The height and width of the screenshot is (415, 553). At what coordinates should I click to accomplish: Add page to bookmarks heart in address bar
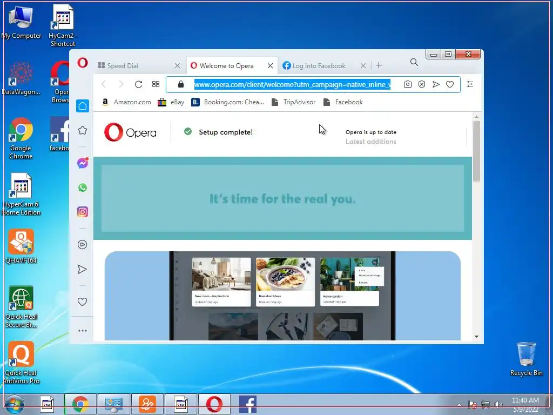450,84
